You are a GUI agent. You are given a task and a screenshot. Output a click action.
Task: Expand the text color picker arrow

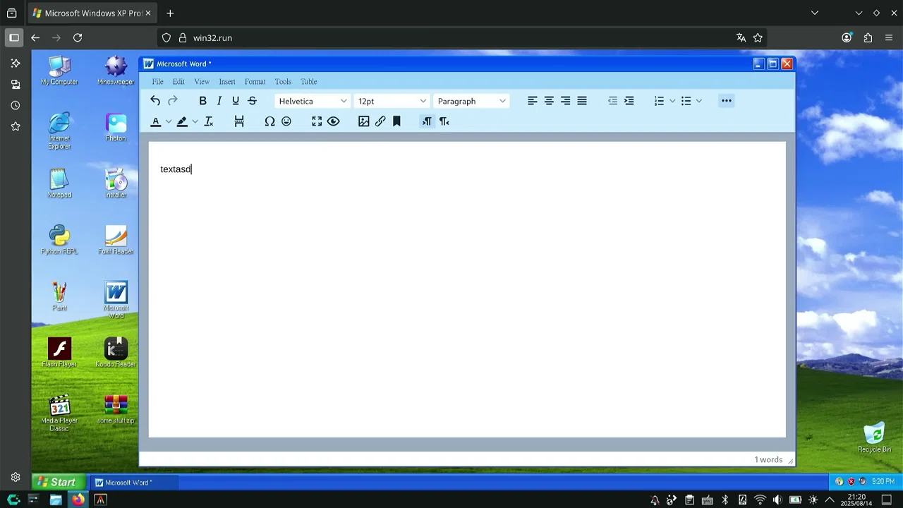pos(169,121)
